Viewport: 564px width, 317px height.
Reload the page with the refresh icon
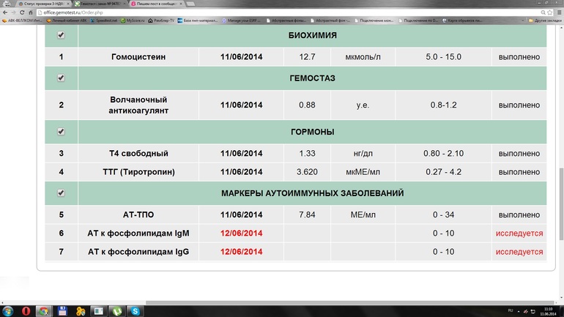point(22,12)
